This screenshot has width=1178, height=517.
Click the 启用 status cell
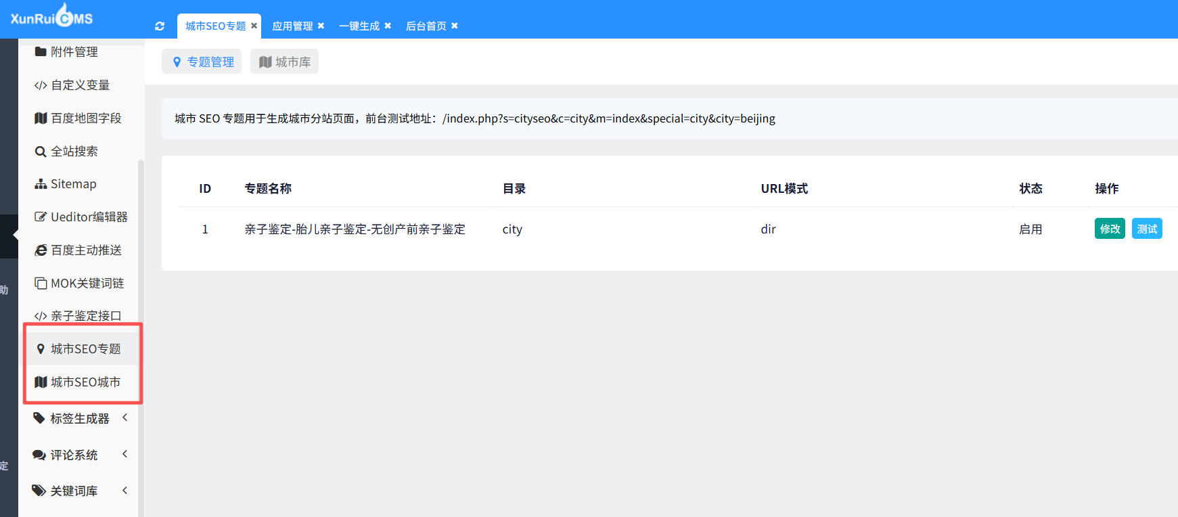(x=1030, y=229)
